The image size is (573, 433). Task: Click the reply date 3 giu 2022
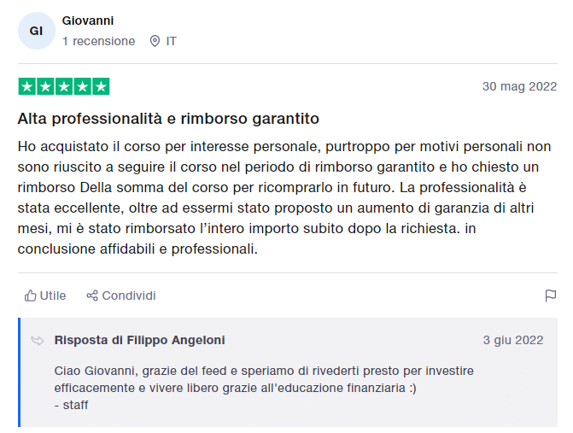[512, 340]
